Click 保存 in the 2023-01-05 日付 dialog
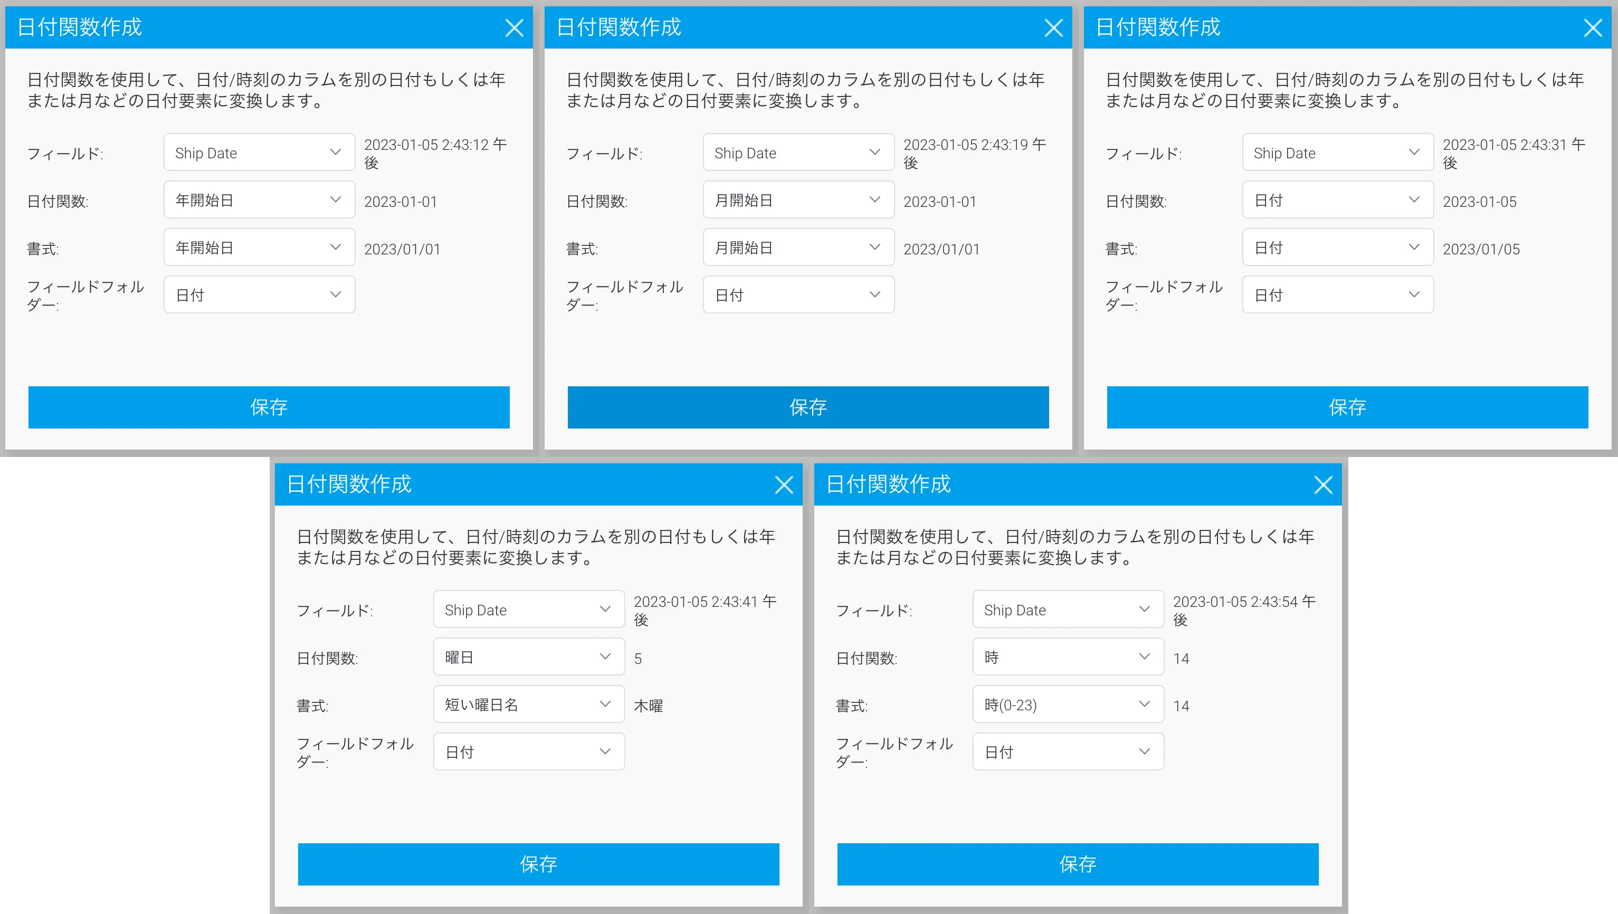 click(1347, 407)
